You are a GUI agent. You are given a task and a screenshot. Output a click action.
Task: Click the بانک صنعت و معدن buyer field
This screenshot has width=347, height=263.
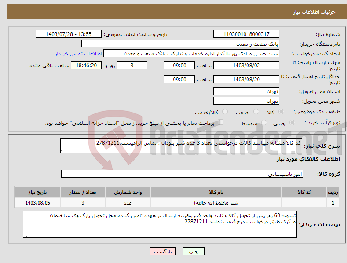(180, 44)
